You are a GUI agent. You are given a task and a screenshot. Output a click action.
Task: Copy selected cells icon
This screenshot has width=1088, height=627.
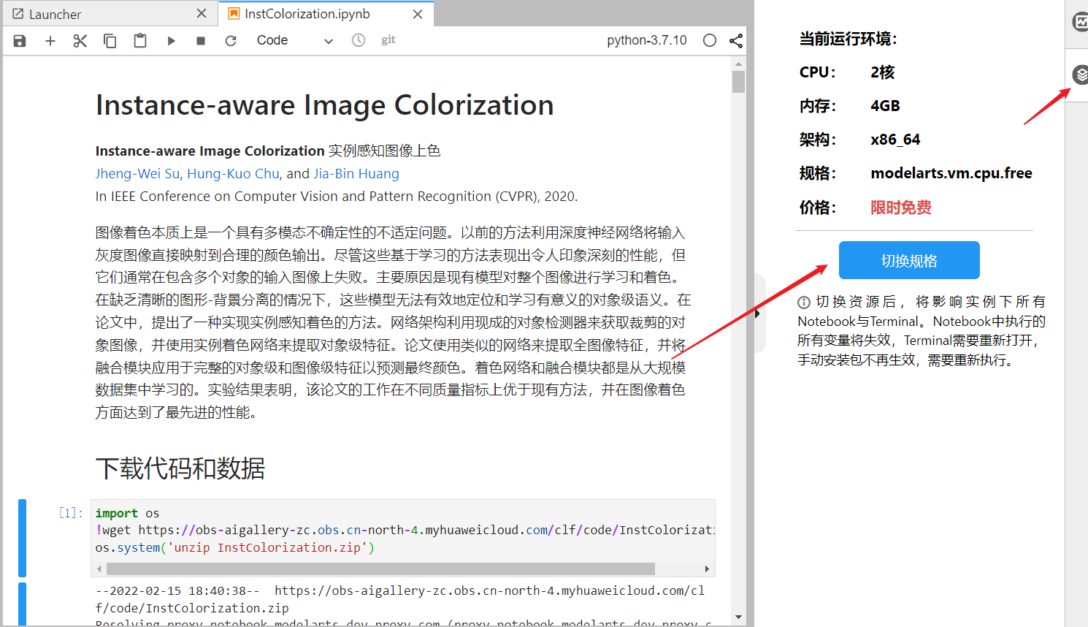pos(110,41)
